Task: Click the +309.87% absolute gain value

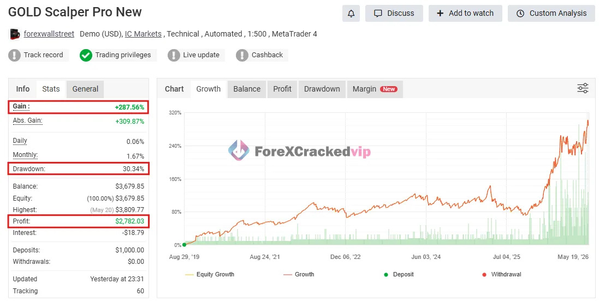Action: click(x=130, y=122)
